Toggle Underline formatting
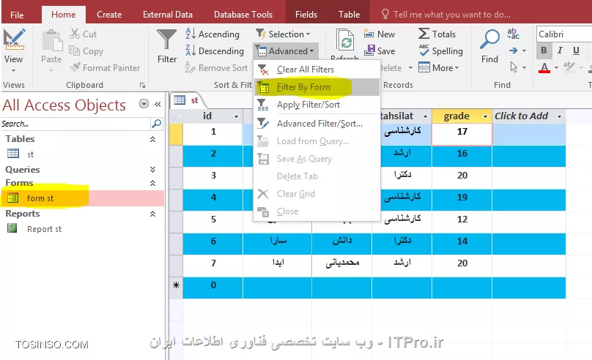 [576, 50]
